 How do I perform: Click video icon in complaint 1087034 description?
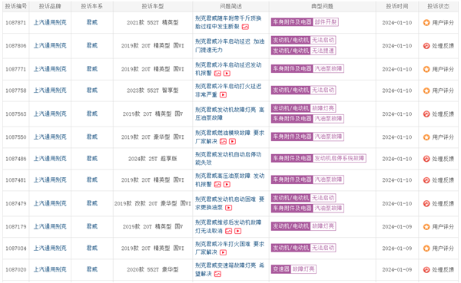point(223,252)
